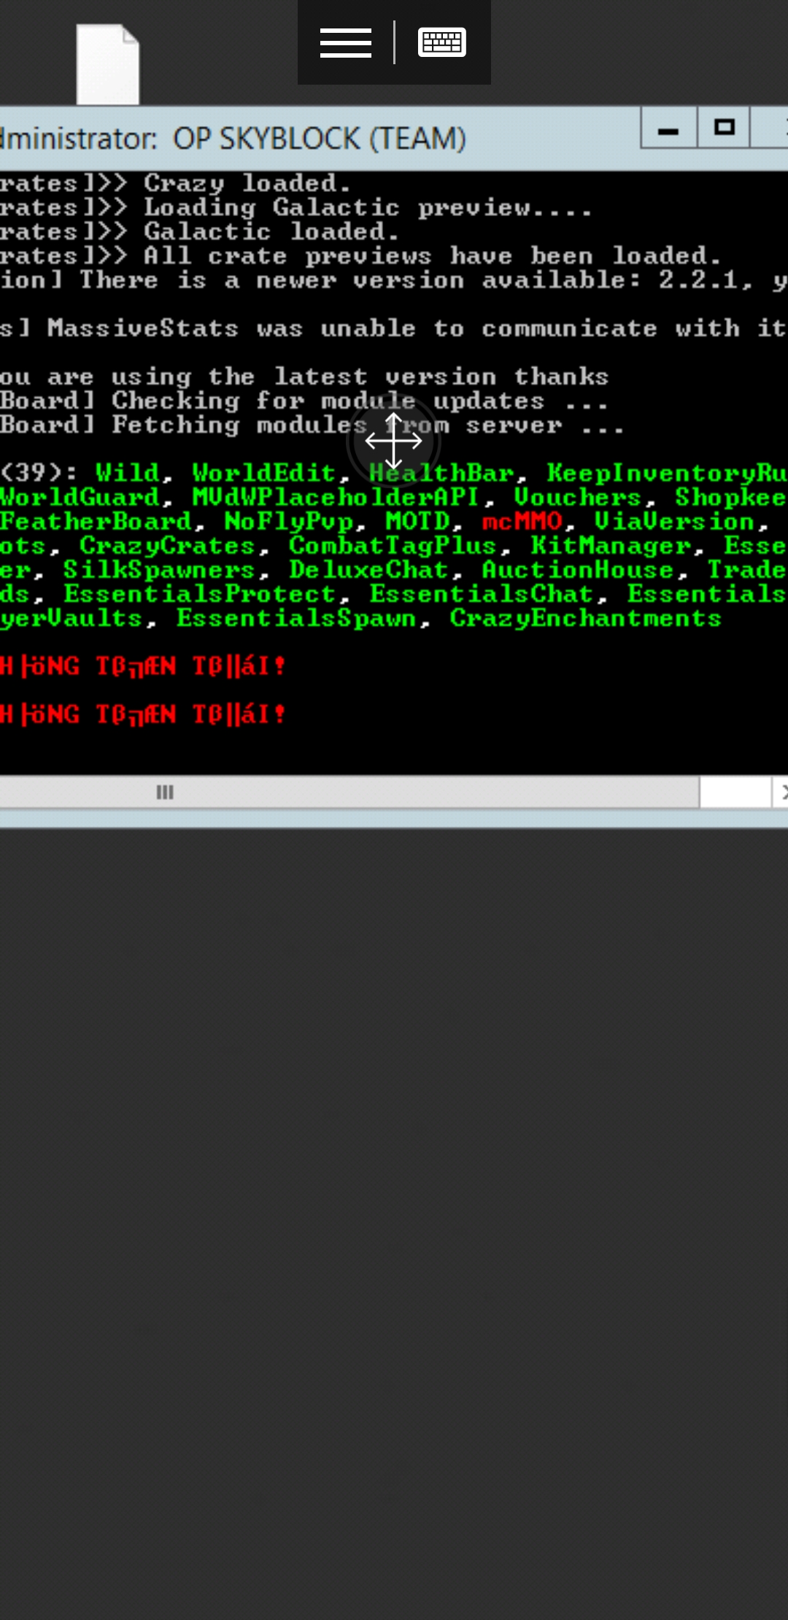Click the red mcMMO plugin name
Viewport: 788px width, 1620px height.
pyautogui.click(x=522, y=521)
